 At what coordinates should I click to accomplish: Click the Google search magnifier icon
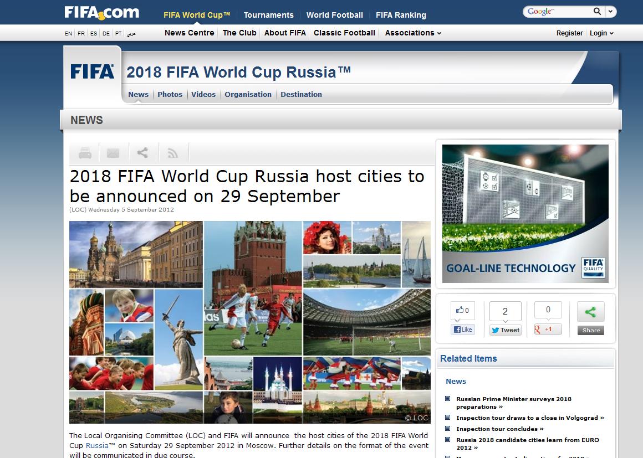point(597,11)
